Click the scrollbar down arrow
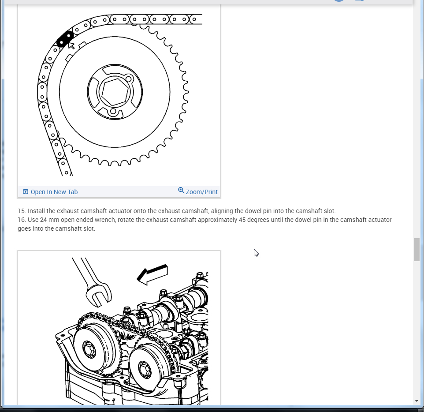The height and width of the screenshot is (412, 424). coord(417,401)
